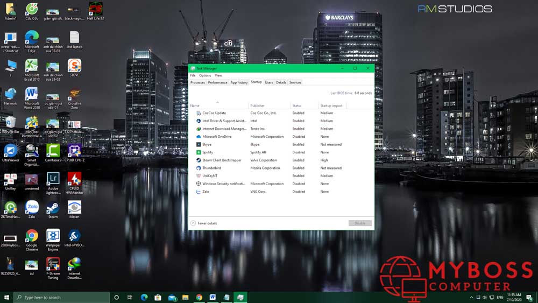Image resolution: width=538 pixels, height=303 pixels.
Task: Click the Intel Driver & Support Assistant icon
Action: click(199, 121)
